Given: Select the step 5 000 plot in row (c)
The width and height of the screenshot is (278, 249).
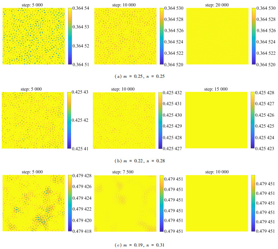Looking at the screenshot, I should [x=33, y=203].
